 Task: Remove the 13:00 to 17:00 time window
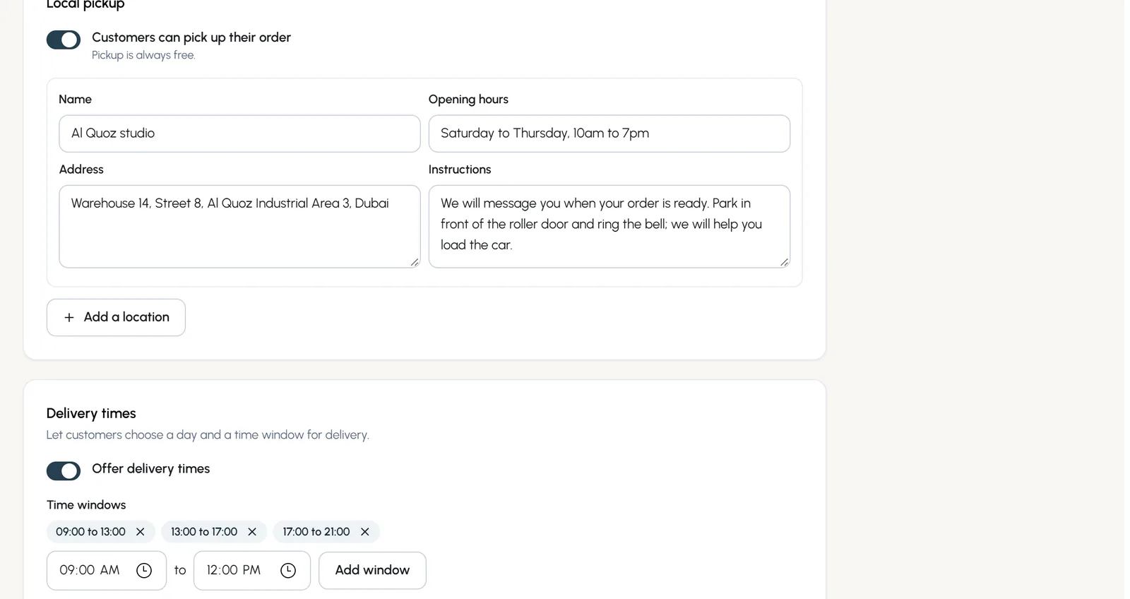click(x=252, y=532)
